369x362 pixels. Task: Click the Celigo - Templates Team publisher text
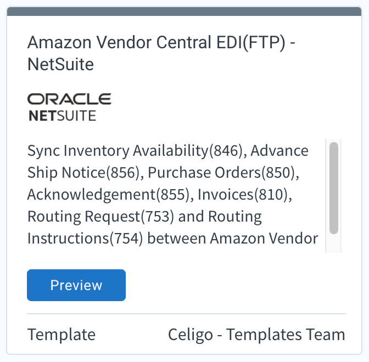click(x=256, y=334)
